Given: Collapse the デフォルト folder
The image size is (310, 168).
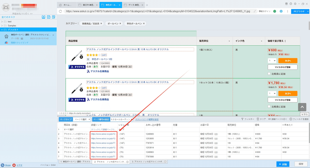Looking at the screenshot, I should click(2, 30).
